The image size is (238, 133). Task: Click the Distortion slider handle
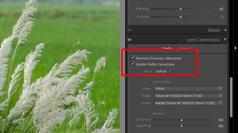click(181, 120)
